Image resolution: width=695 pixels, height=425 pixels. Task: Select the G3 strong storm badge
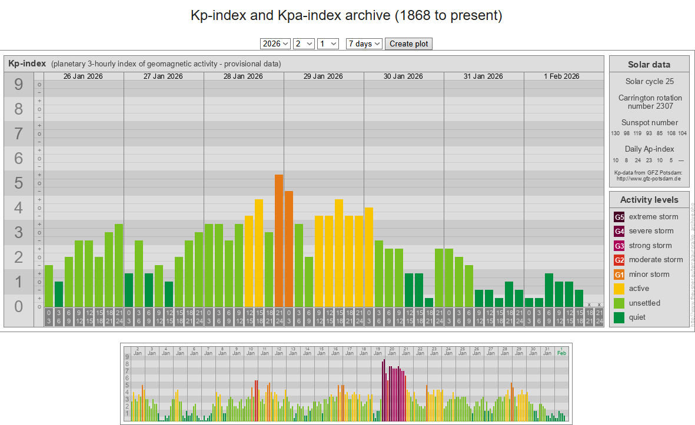619,246
